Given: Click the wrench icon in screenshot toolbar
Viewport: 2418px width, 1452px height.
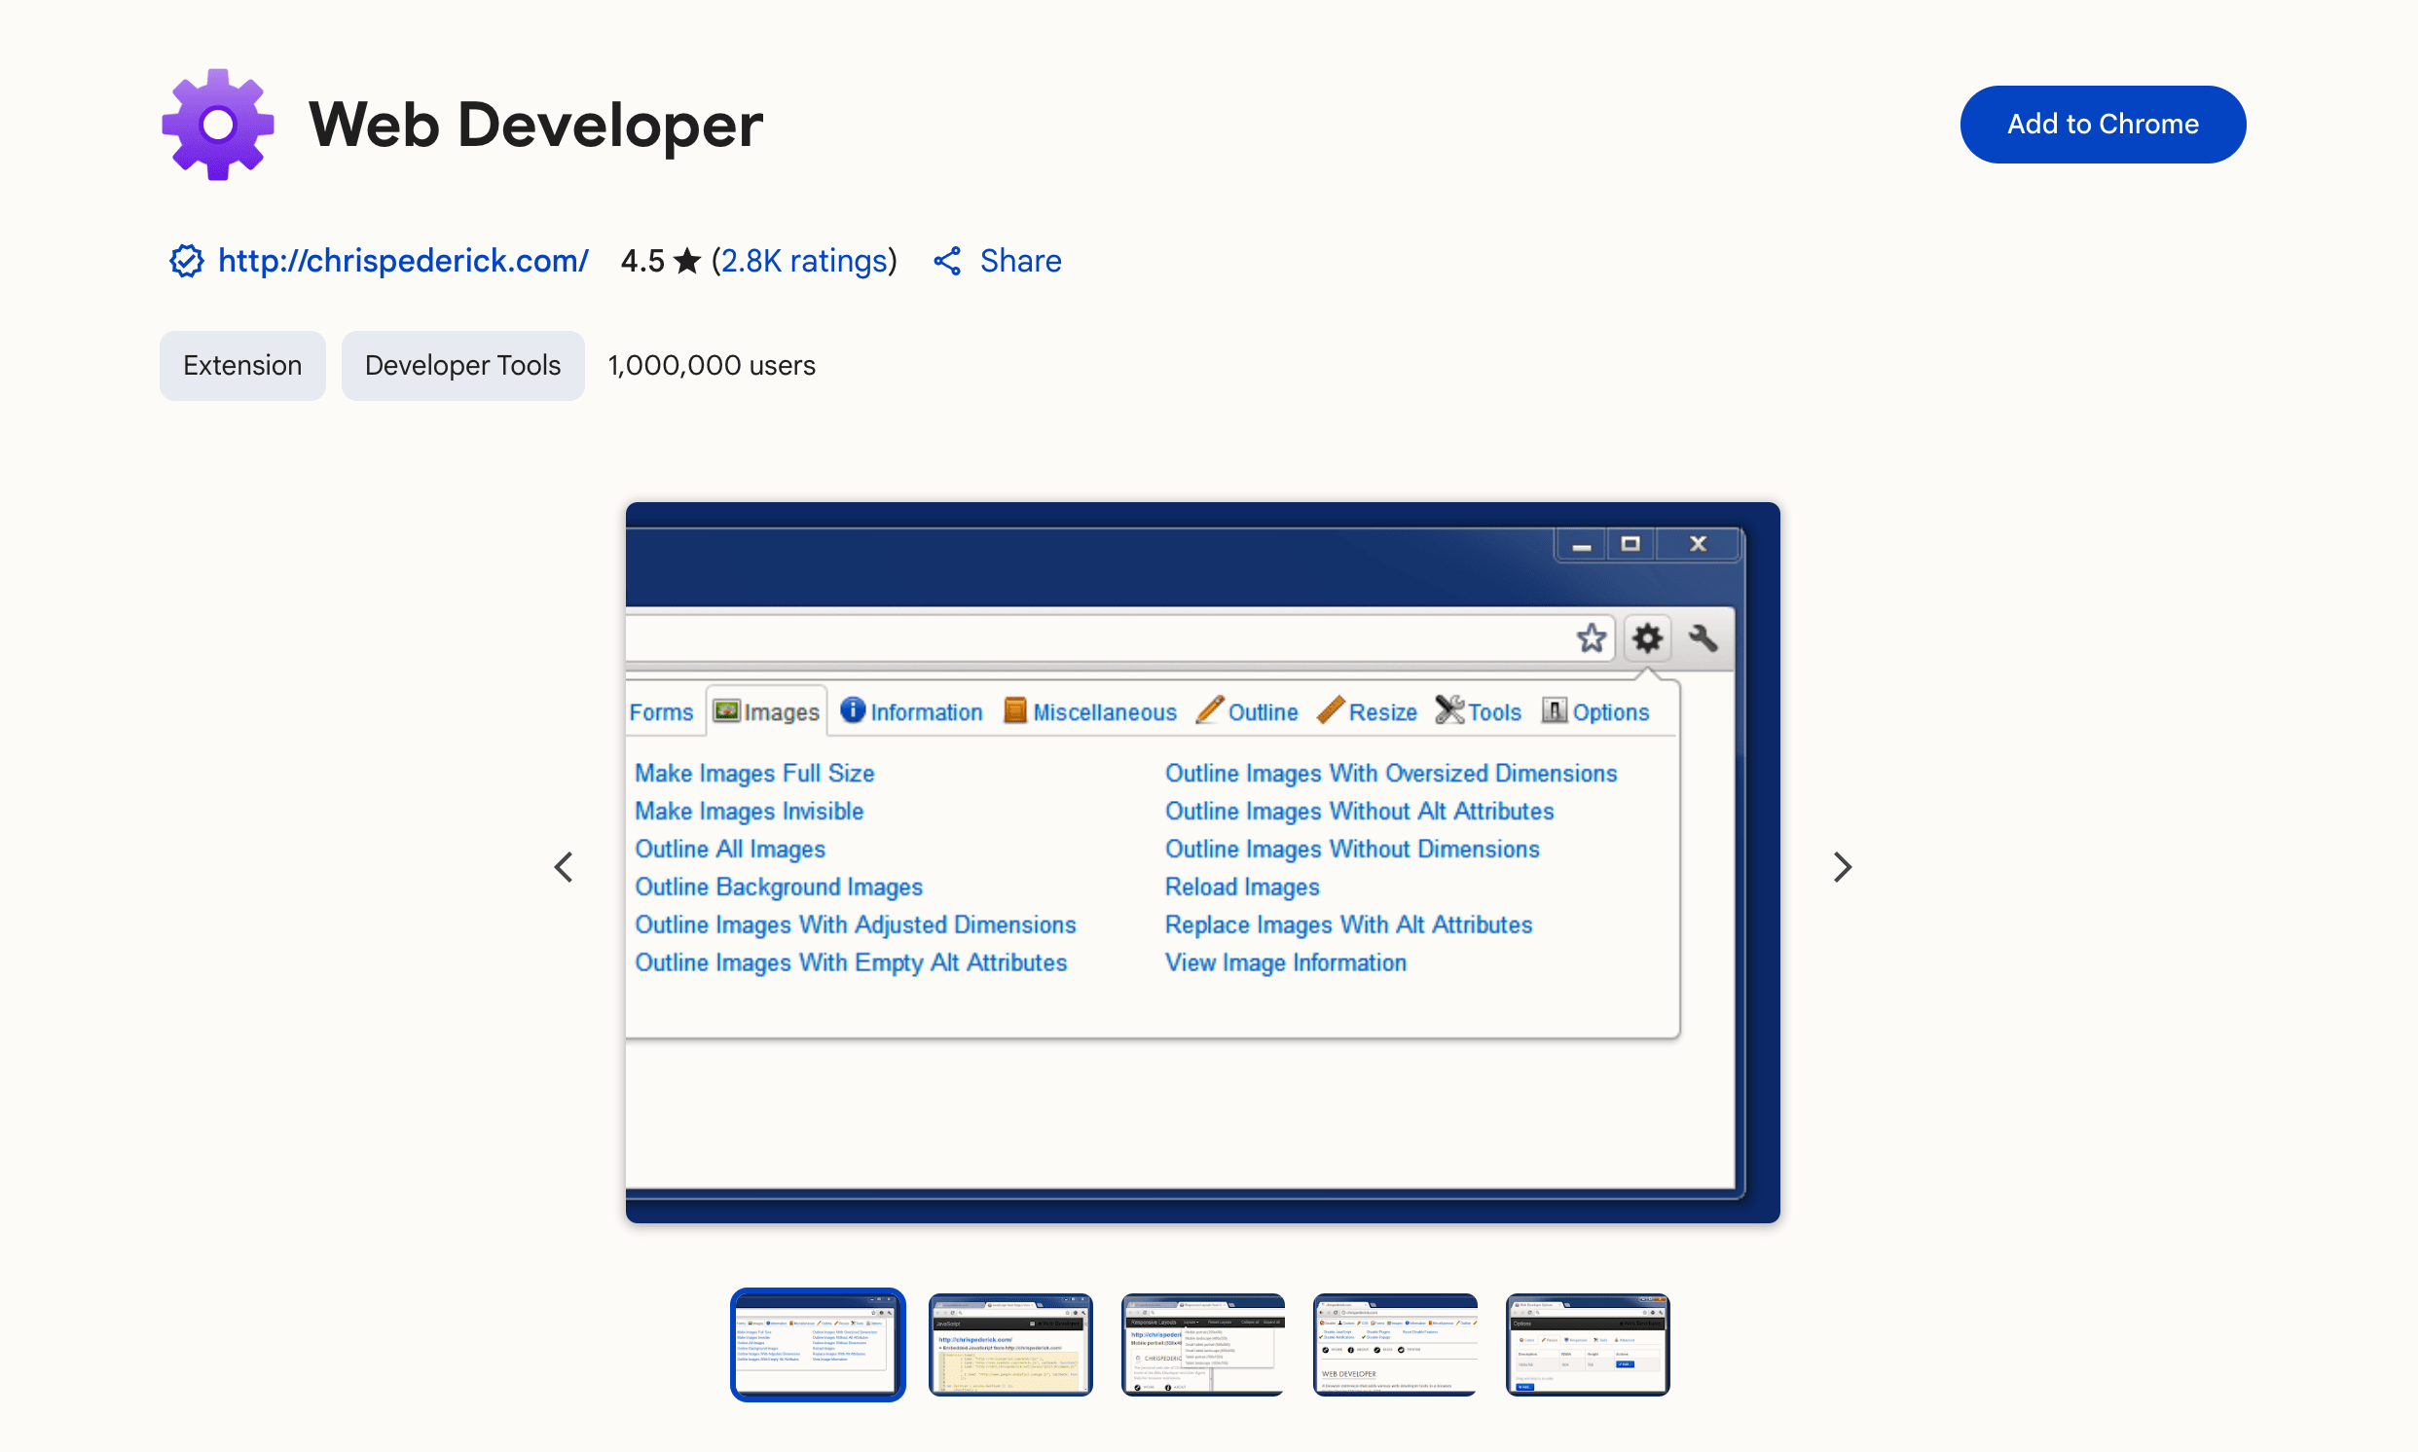Looking at the screenshot, I should (1704, 639).
